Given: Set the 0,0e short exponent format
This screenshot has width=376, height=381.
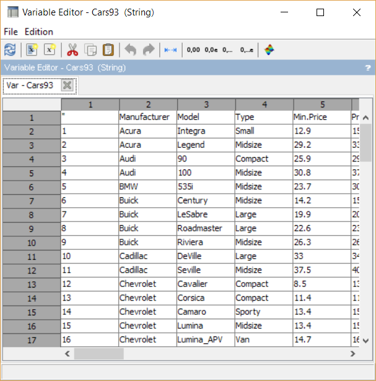Looking at the screenshot, I should 211,50.
